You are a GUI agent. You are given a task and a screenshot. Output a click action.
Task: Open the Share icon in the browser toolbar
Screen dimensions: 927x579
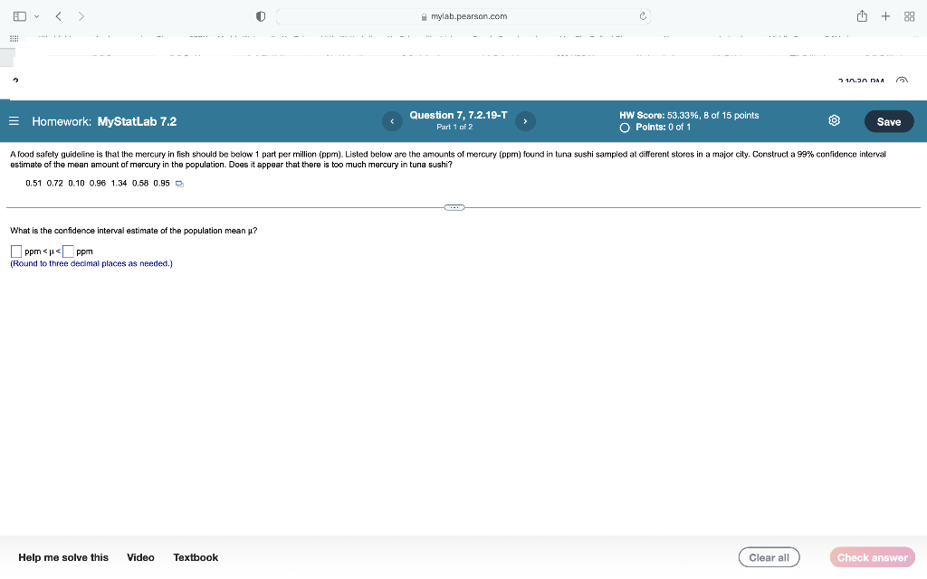coord(861,15)
